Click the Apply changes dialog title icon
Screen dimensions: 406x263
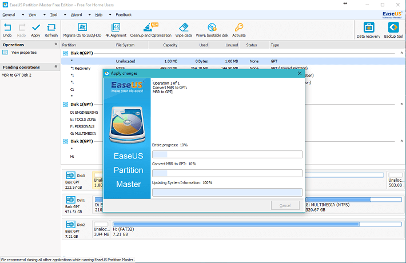pos(107,74)
